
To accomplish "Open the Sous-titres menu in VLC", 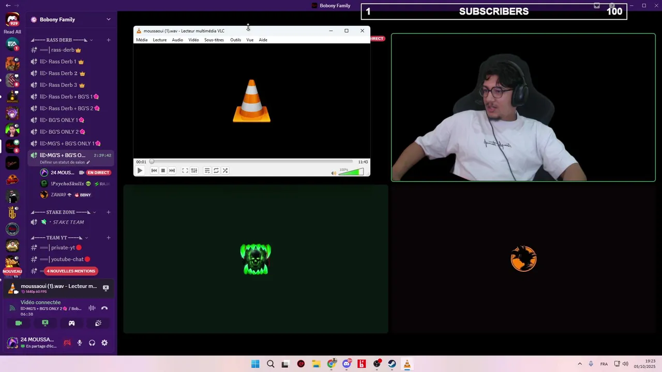I will click(x=214, y=40).
